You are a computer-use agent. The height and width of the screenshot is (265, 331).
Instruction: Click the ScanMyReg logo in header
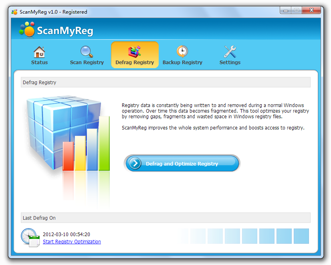[x=56, y=30]
